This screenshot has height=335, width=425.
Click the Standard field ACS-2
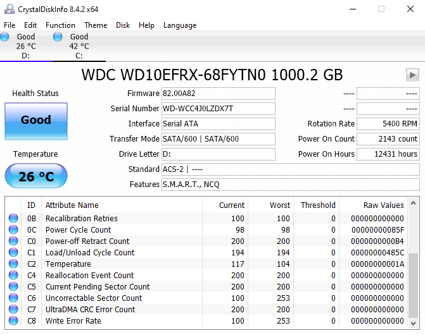pyautogui.click(x=291, y=169)
